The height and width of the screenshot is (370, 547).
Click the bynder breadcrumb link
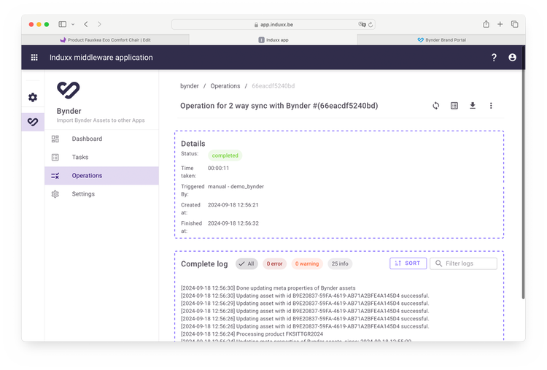tap(190, 86)
